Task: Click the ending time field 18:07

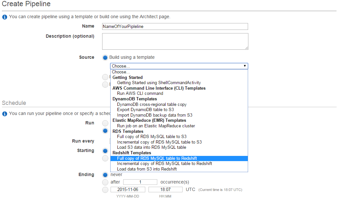Action: (x=165, y=190)
